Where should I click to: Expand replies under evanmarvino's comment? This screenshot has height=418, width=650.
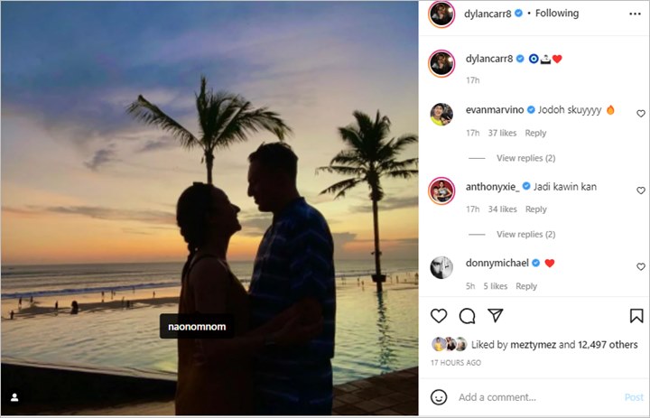(525, 158)
